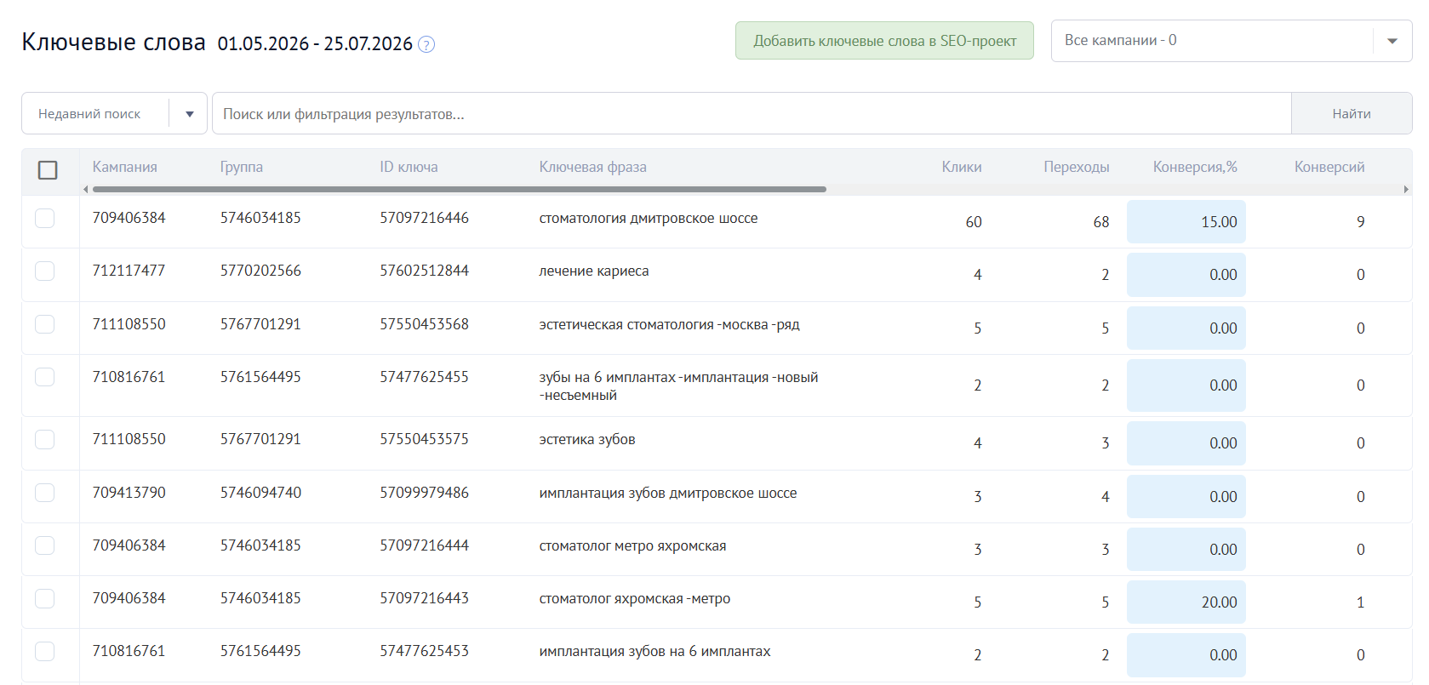The height and width of the screenshot is (685, 1429).
Task: Click the Добавить ключевые слова в SEO-проект button
Action: click(x=884, y=41)
